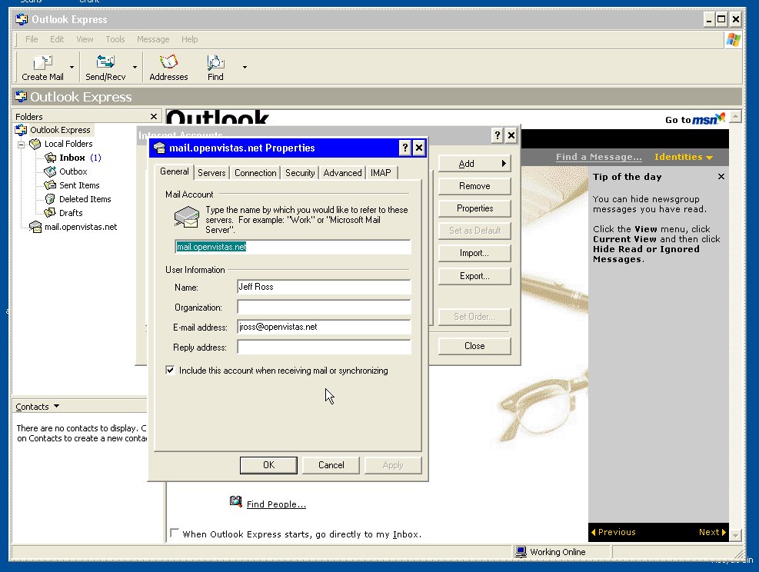Click the Find toolbar icon
The height and width of the screenshot is (572, 759).
(215, 62)
